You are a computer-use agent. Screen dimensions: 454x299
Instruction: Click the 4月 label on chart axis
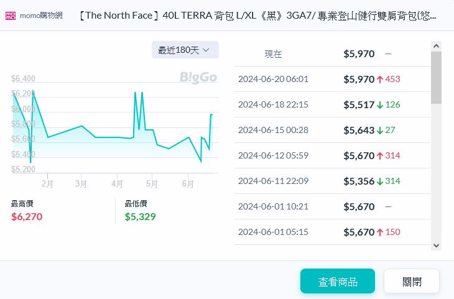[x=117, y=184]
